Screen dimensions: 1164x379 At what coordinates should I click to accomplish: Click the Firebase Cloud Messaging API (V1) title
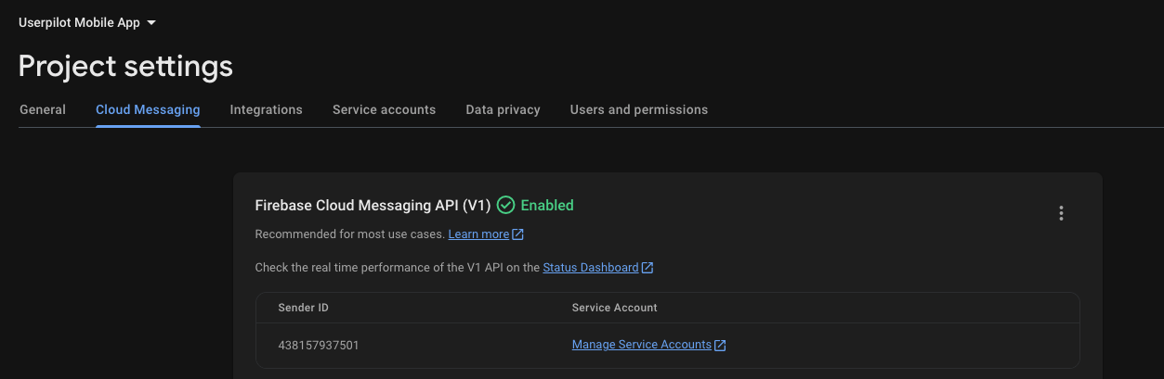[x=373, y=205]
